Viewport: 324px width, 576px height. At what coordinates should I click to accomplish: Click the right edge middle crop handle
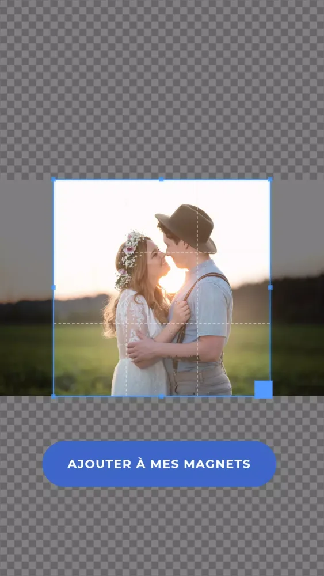[270, 287]
